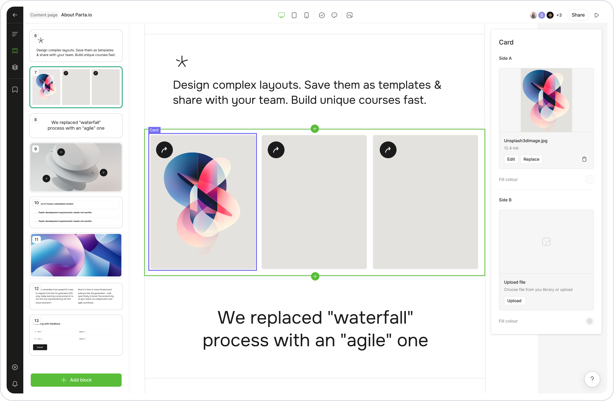Open the outline menu sidebar tab
This screenshot has height=401, width=614.
(15, 34)
